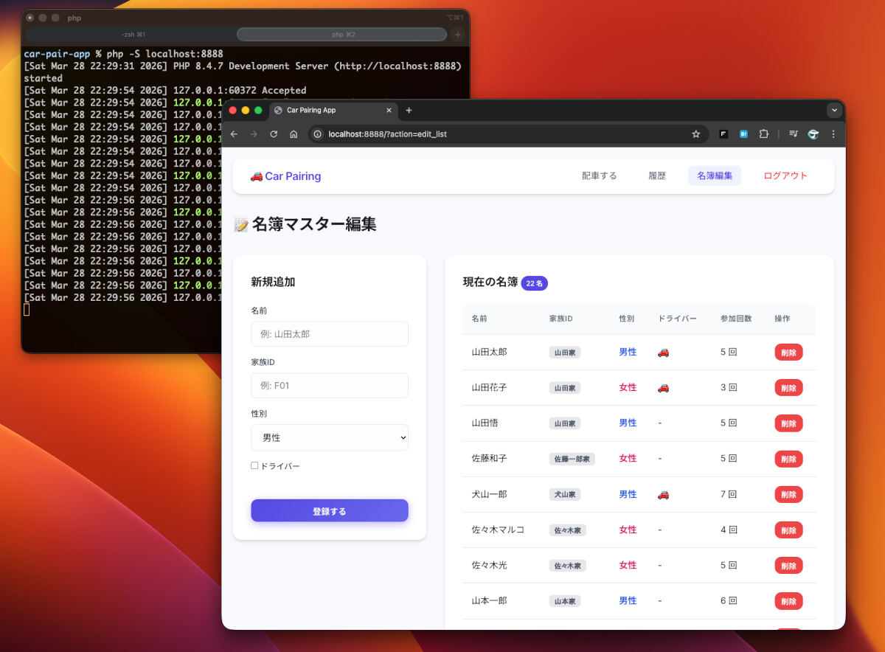Click the php -S localhost:8888 command line
This screenshot has width=885, height=652.
(x=164, y=54)
